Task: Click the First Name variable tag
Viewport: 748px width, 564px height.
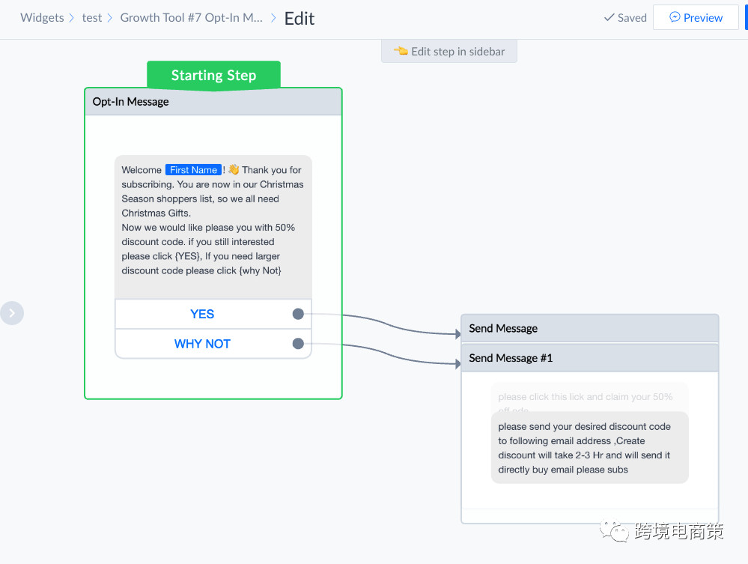Action: [193, 170]
